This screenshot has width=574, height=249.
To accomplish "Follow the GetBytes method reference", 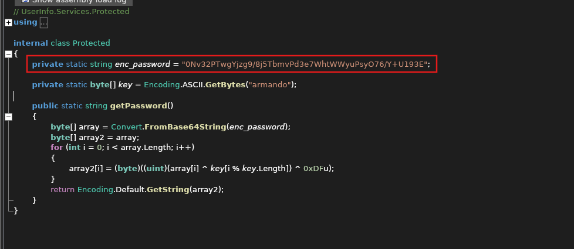I will [x=225, y=85].
